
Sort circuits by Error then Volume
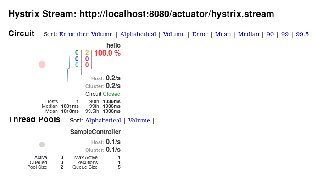[86, 34]
